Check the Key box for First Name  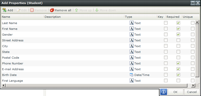tap(166, 29)
